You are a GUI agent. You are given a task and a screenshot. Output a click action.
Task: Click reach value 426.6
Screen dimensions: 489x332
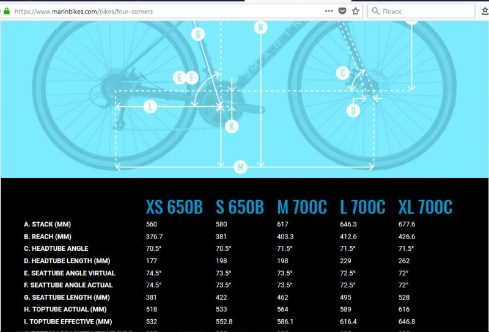tap(406, 237)
